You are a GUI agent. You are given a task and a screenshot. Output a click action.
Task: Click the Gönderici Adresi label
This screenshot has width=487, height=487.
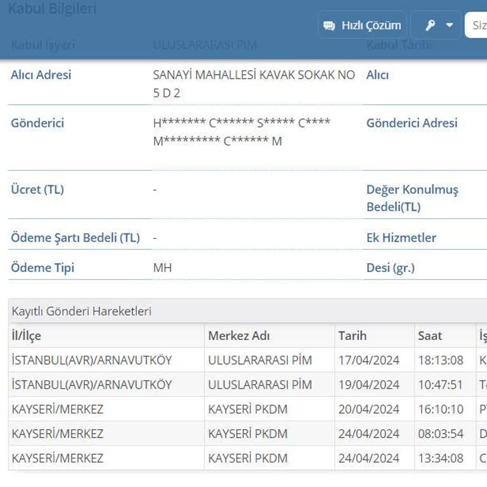(x=412, y=123)
